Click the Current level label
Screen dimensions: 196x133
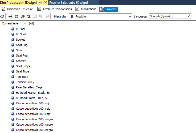[x=11, y=23]
